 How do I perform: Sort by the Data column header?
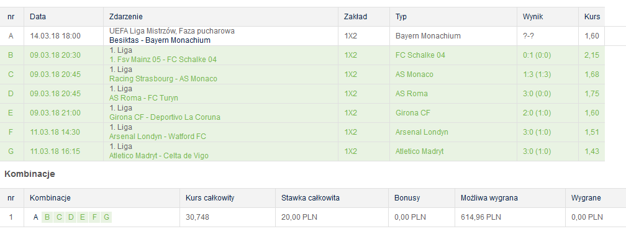click(x=38, y=17)
